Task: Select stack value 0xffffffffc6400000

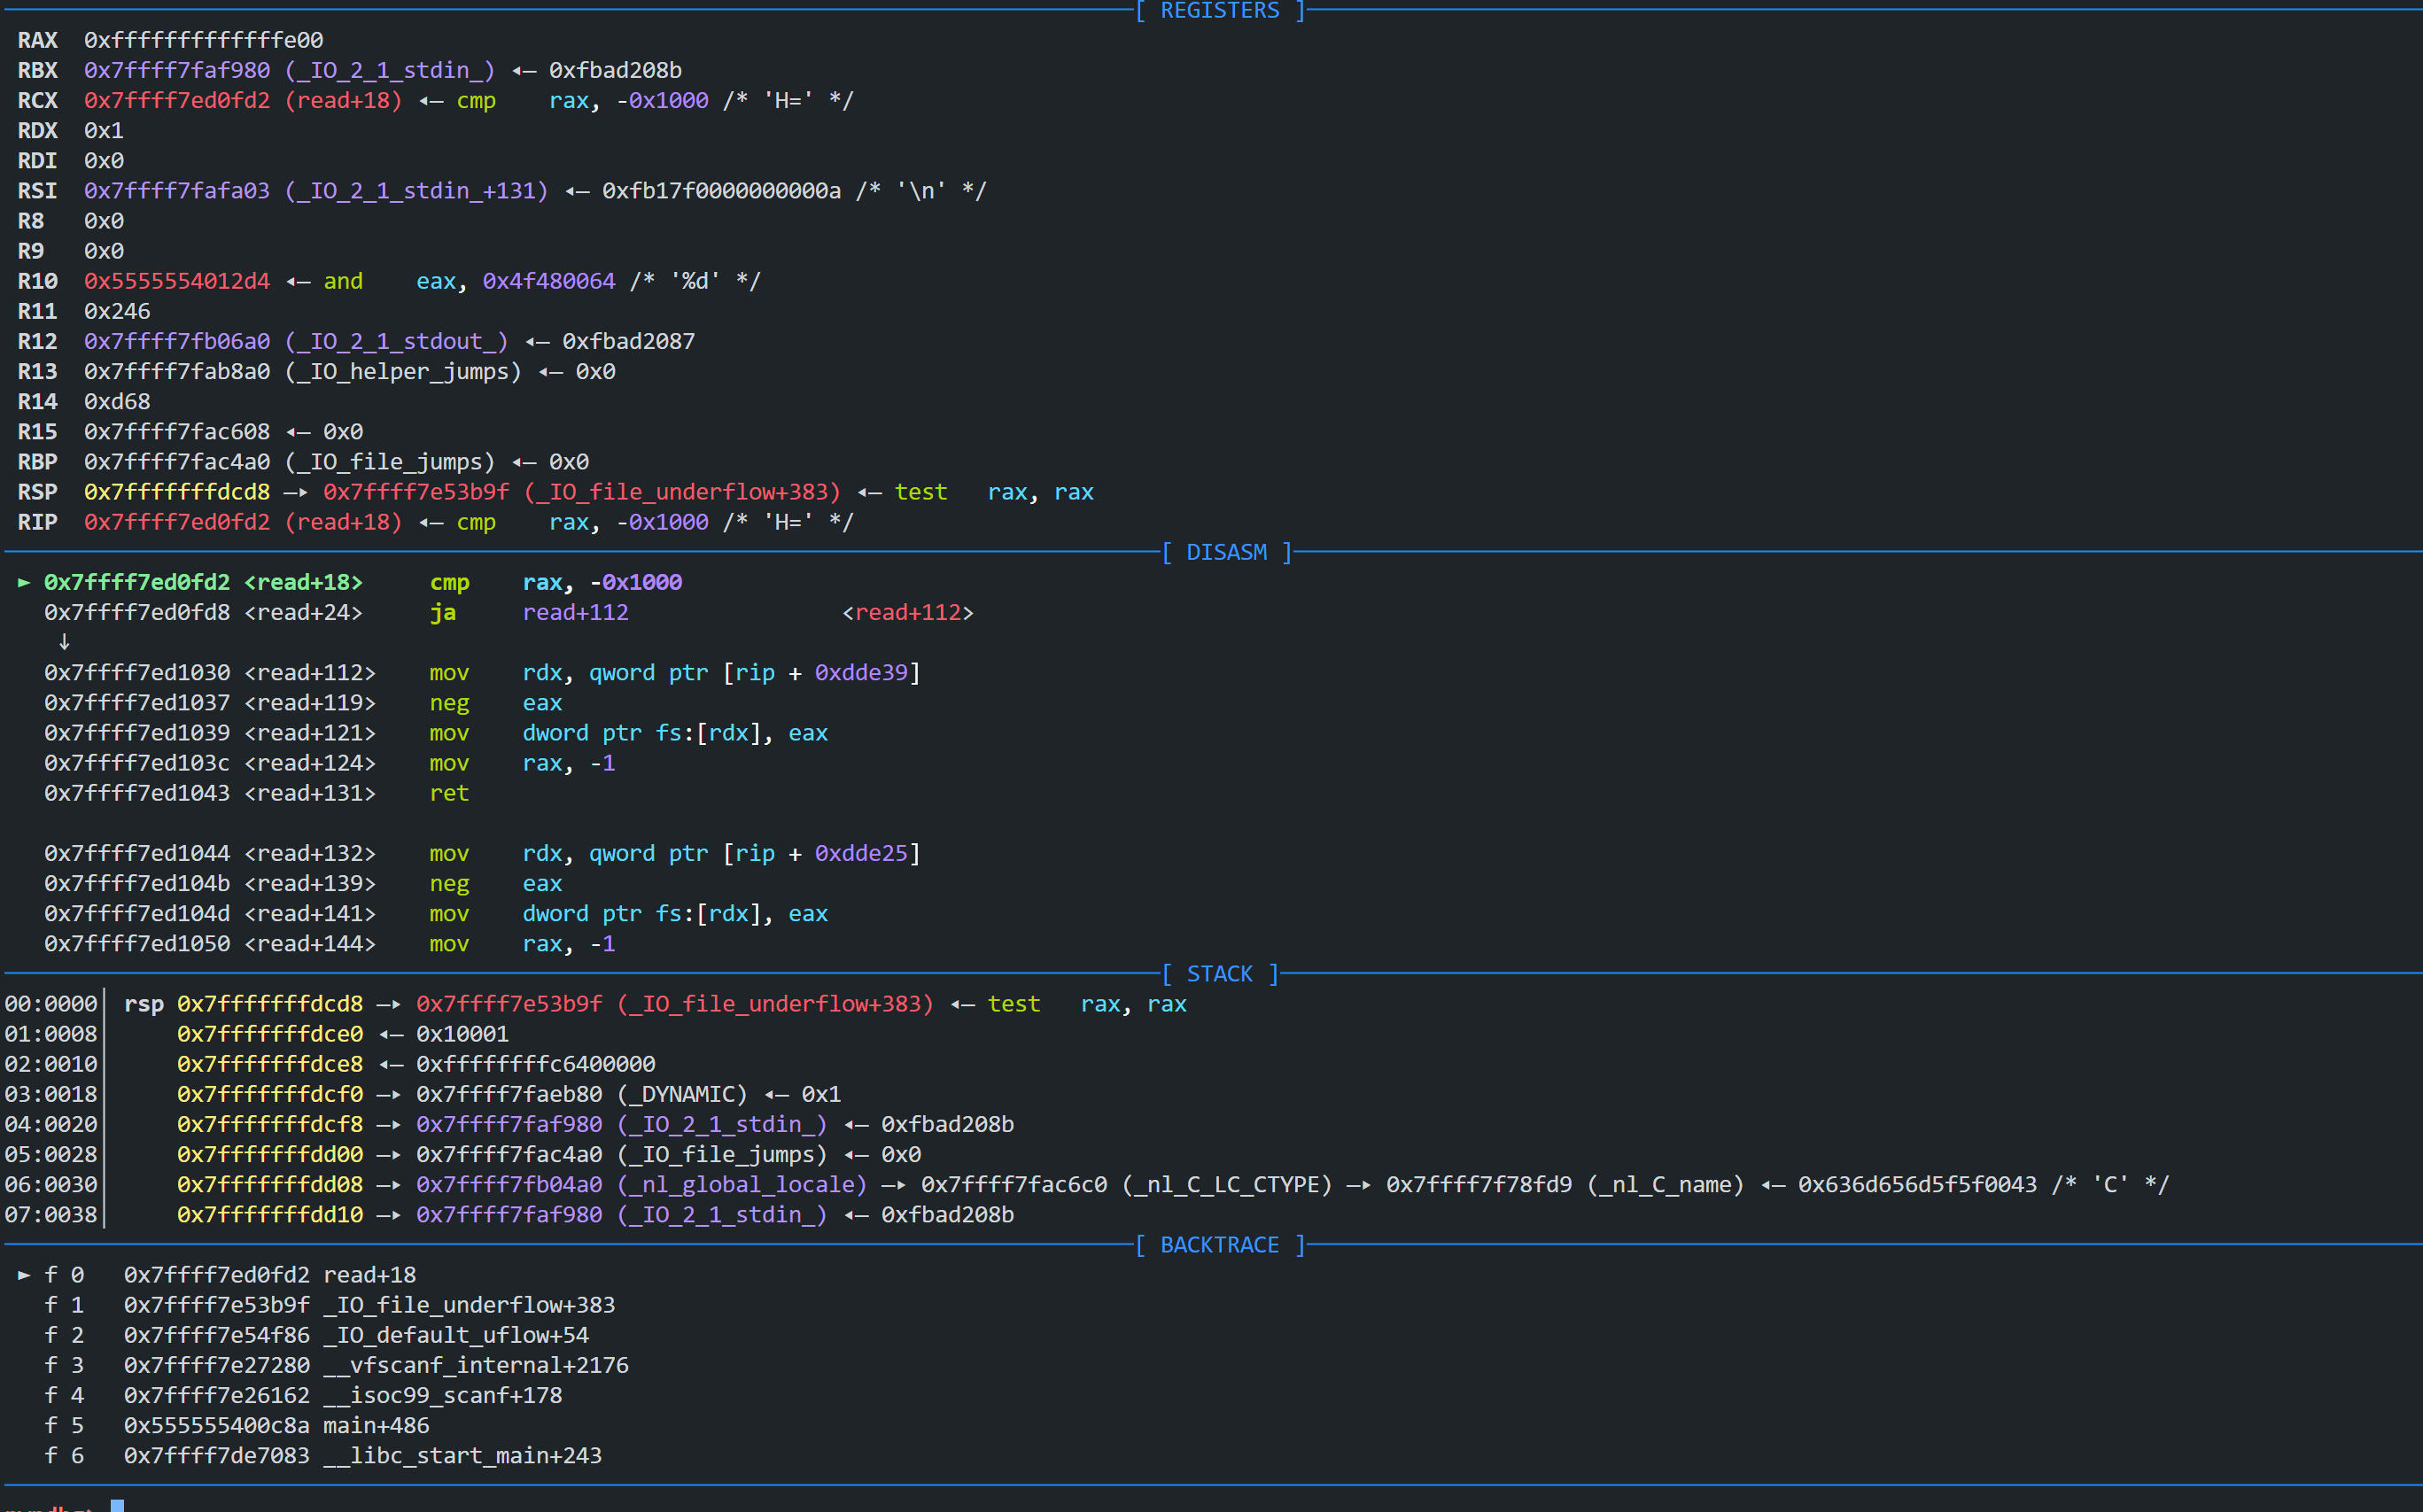Action: coord(536,1064)
